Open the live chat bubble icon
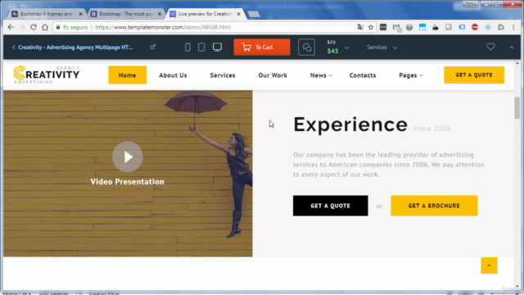524x295 pixels. pyautogui.click(x=306, y=48)
